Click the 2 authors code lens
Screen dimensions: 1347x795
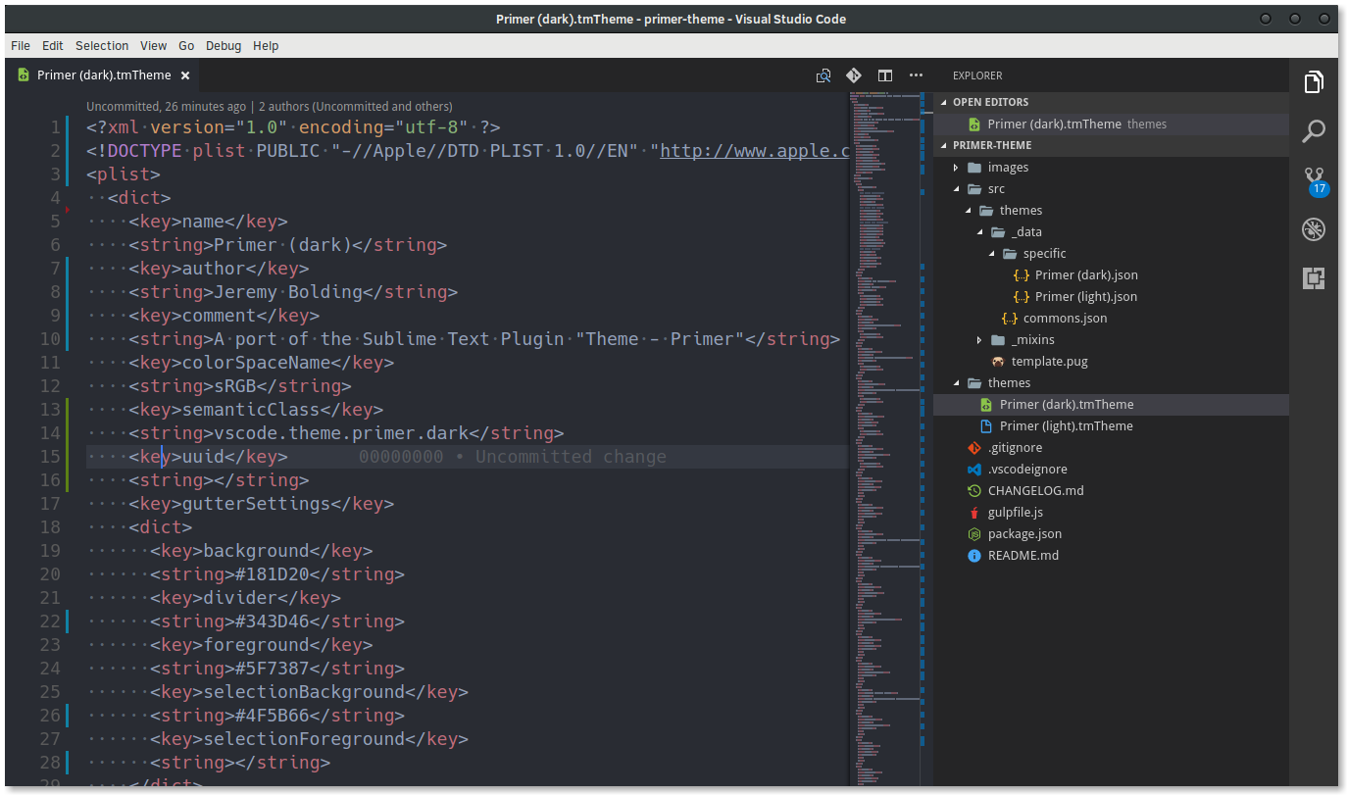(x=355, y=107)
